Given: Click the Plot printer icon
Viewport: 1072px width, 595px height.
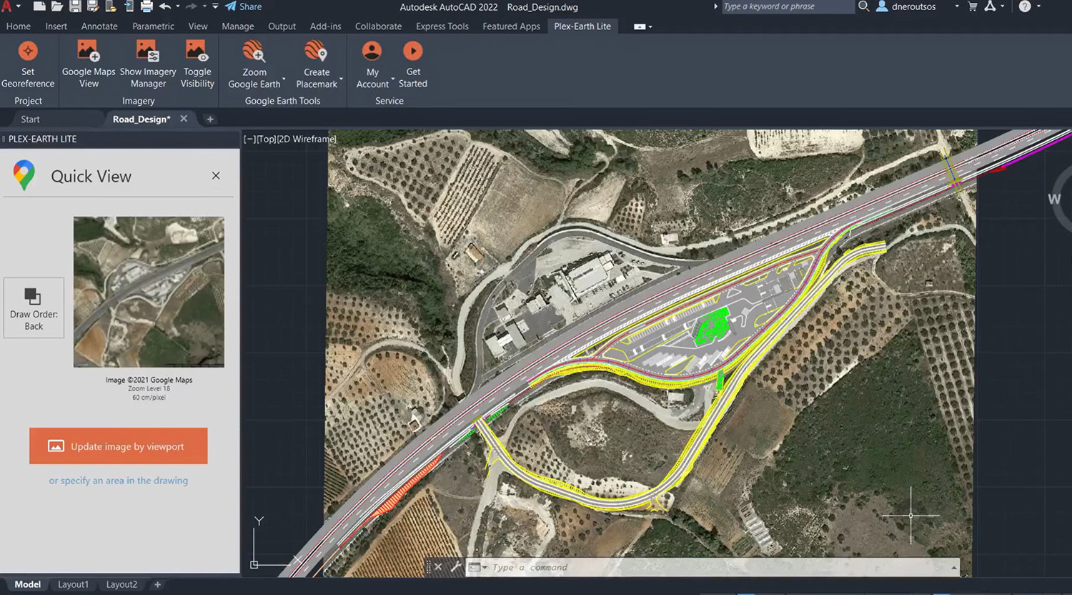Looking at the screenshot, I should (147, 6).
